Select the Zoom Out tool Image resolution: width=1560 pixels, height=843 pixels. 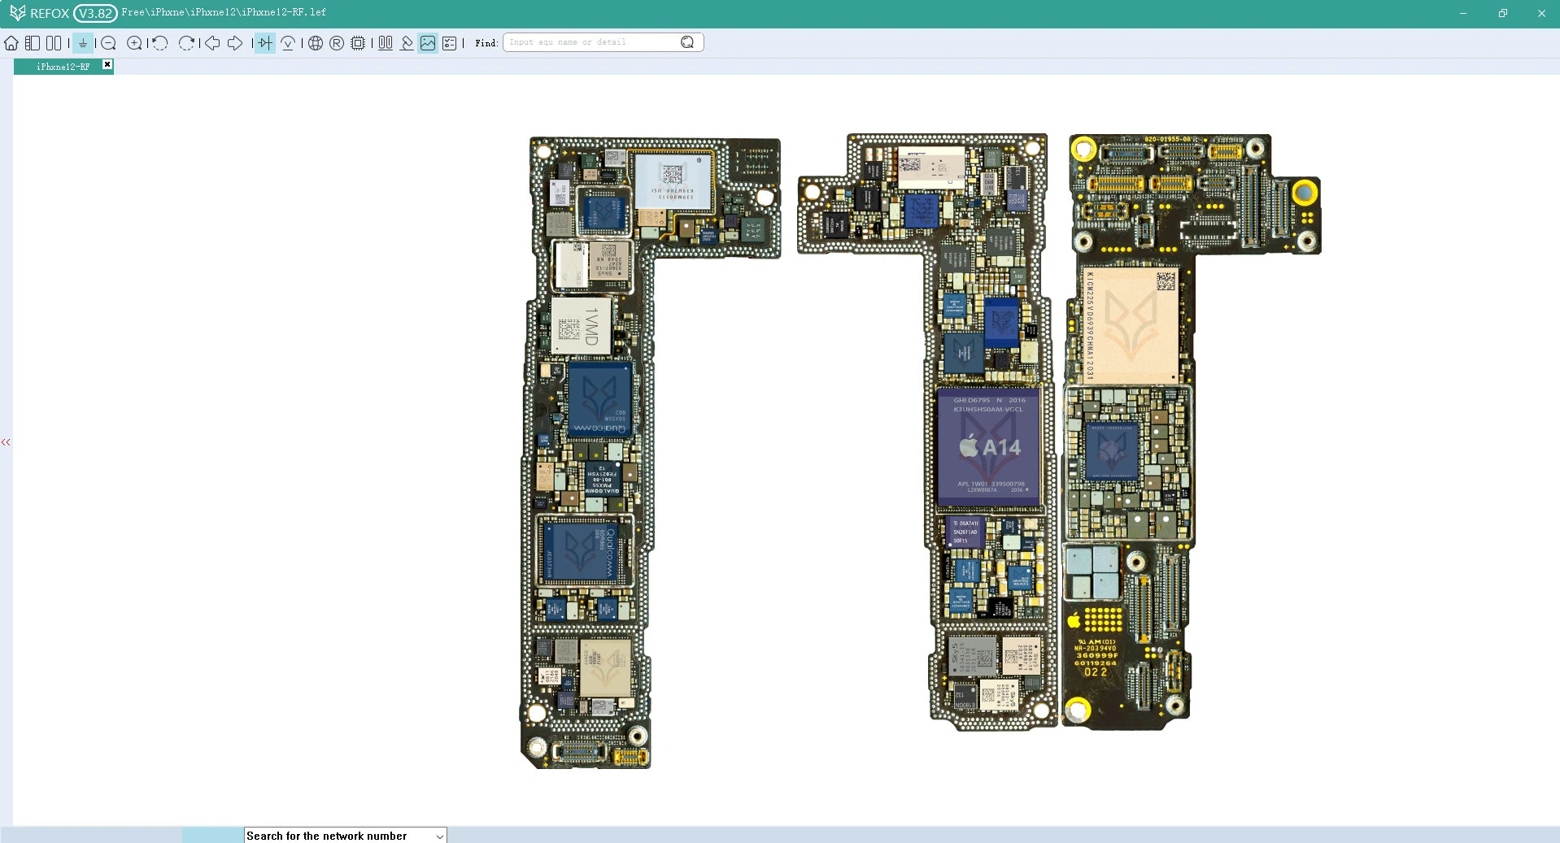coord(108,42)
